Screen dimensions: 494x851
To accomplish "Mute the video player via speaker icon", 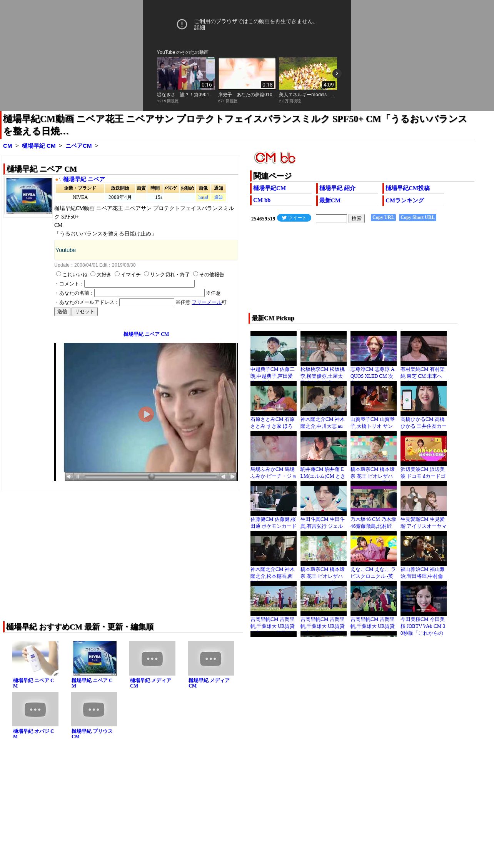I will [69, 476].
